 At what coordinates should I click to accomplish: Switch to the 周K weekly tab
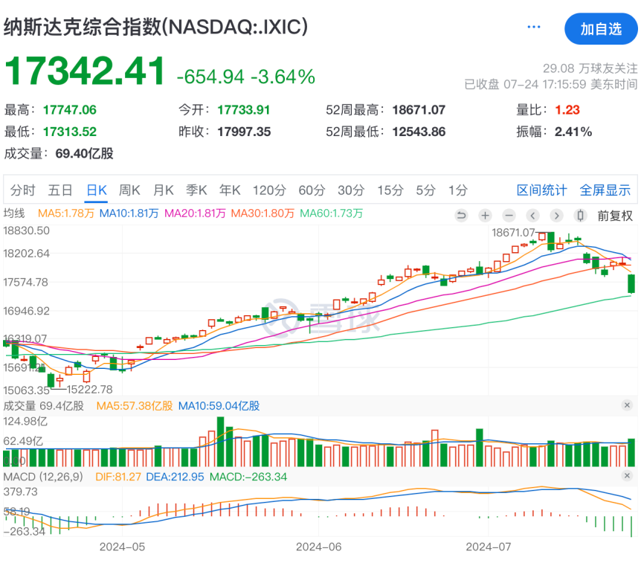[132, 190]
